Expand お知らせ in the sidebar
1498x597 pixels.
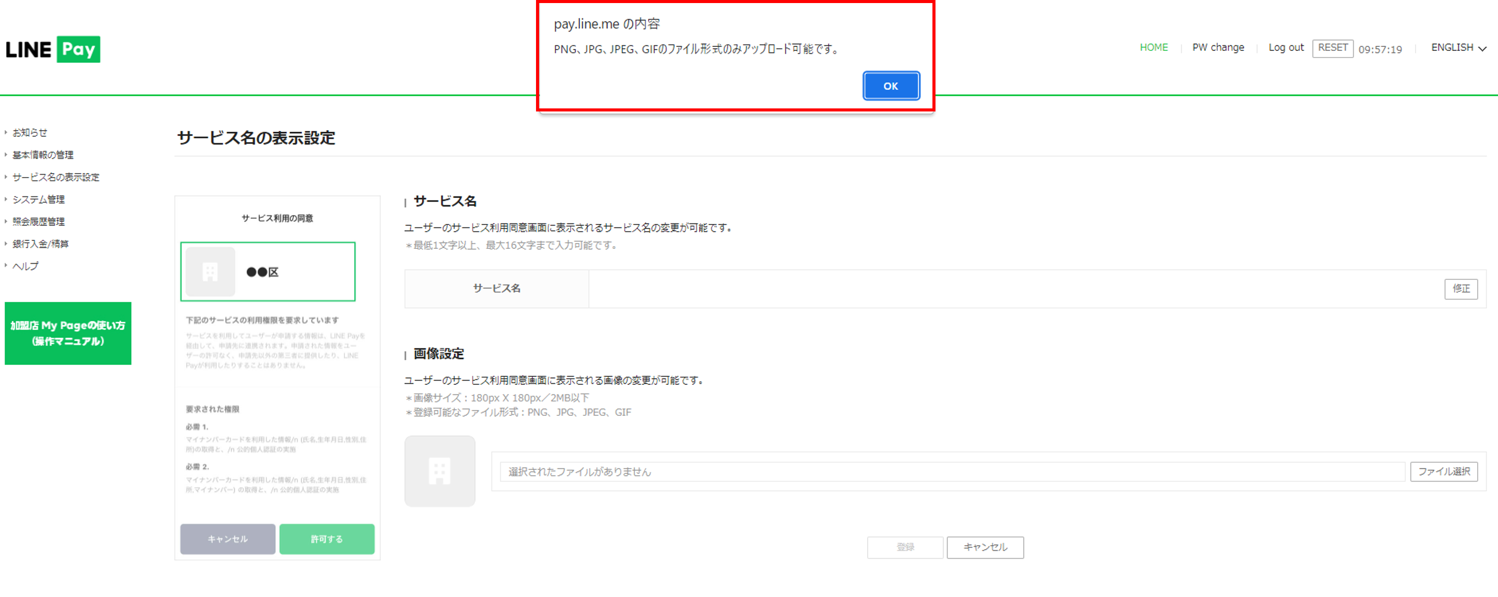coord(30,132)
